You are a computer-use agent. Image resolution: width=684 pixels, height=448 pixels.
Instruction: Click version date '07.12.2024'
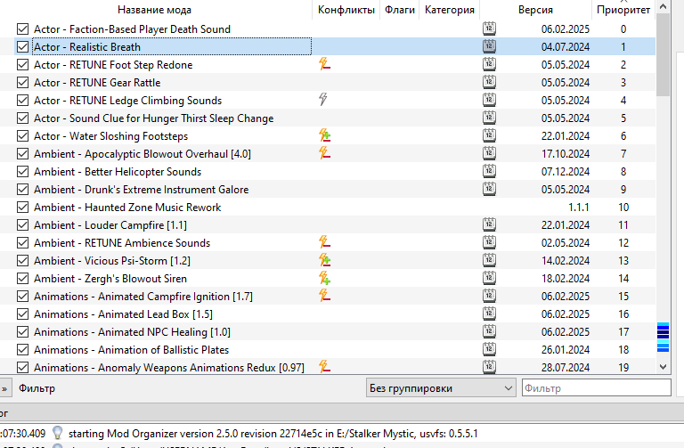pyautogui.click(x=566, y=172)
